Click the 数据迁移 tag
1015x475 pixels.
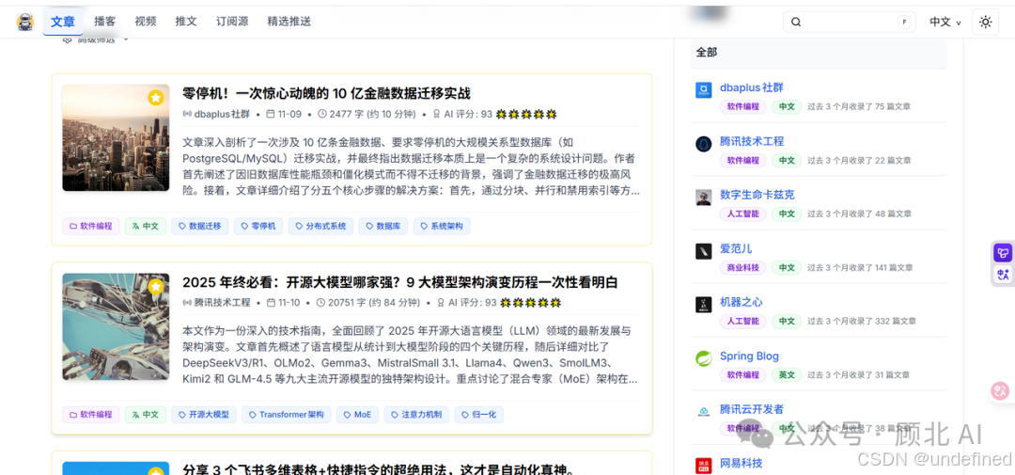click(199, 226)
